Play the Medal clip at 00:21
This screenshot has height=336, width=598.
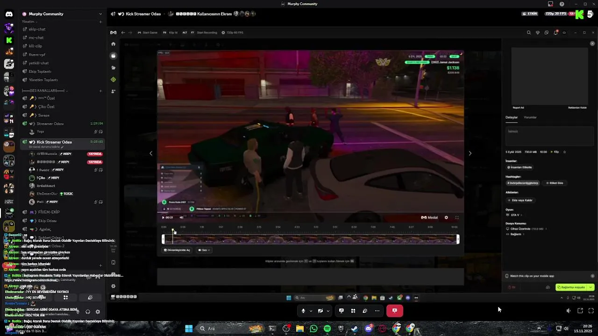coord(163,217)
